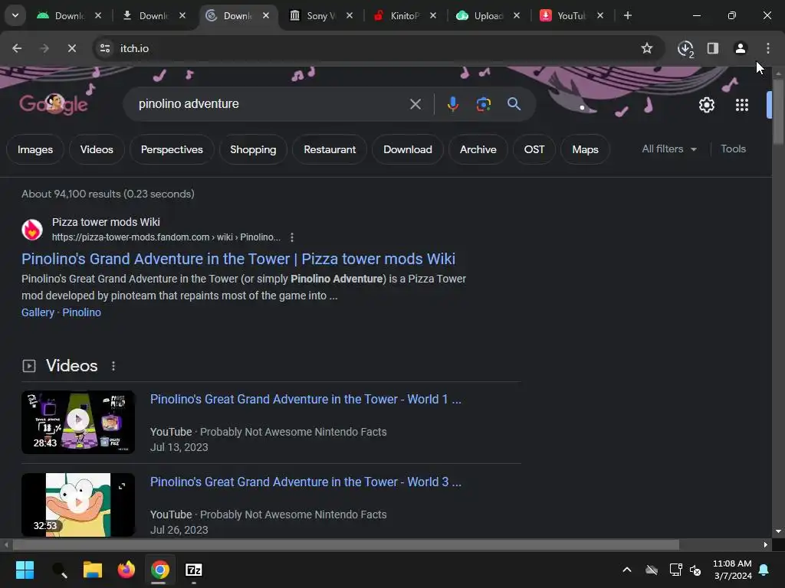Open Windows Start menu

click(25, 570)
